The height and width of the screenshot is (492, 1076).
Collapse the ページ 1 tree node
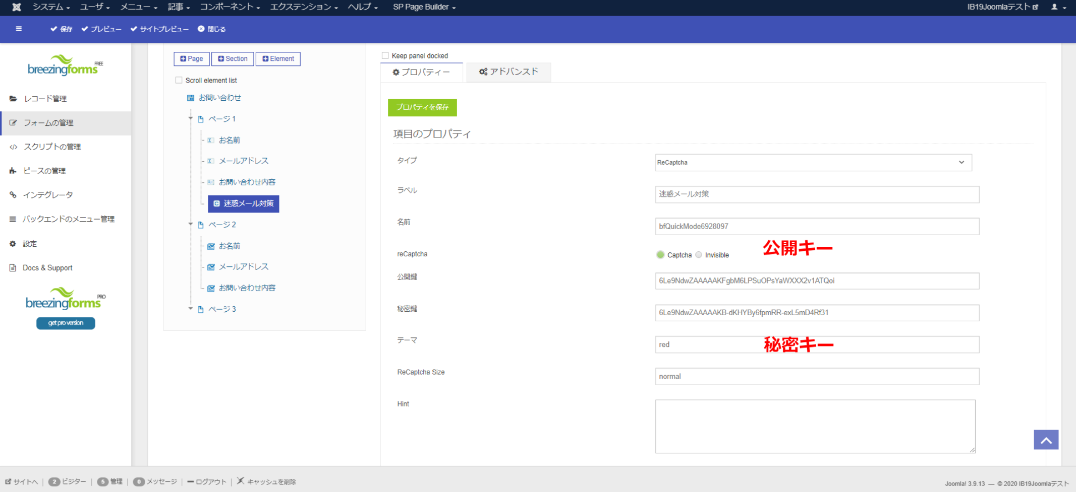tap(191, 118)
